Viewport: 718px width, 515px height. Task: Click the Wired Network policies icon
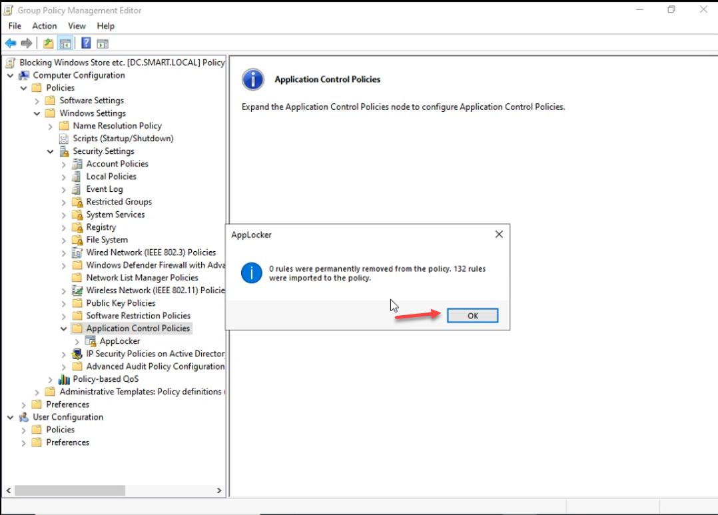[77, 253]
